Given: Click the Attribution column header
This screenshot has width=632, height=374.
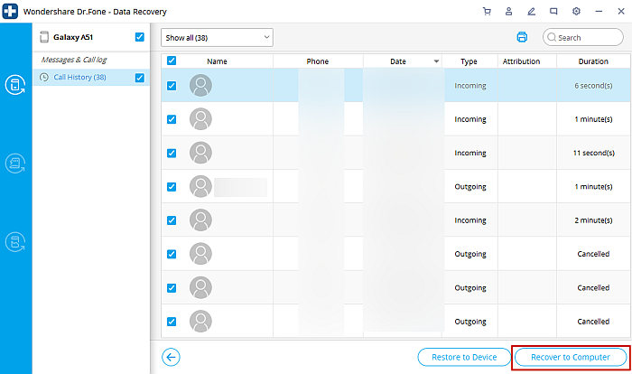Looking at the screenshot, I should 521,61.
